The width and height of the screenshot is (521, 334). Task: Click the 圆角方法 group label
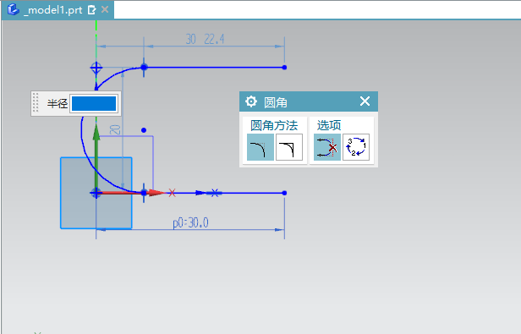pyautogui.click(x=274, y=126)
